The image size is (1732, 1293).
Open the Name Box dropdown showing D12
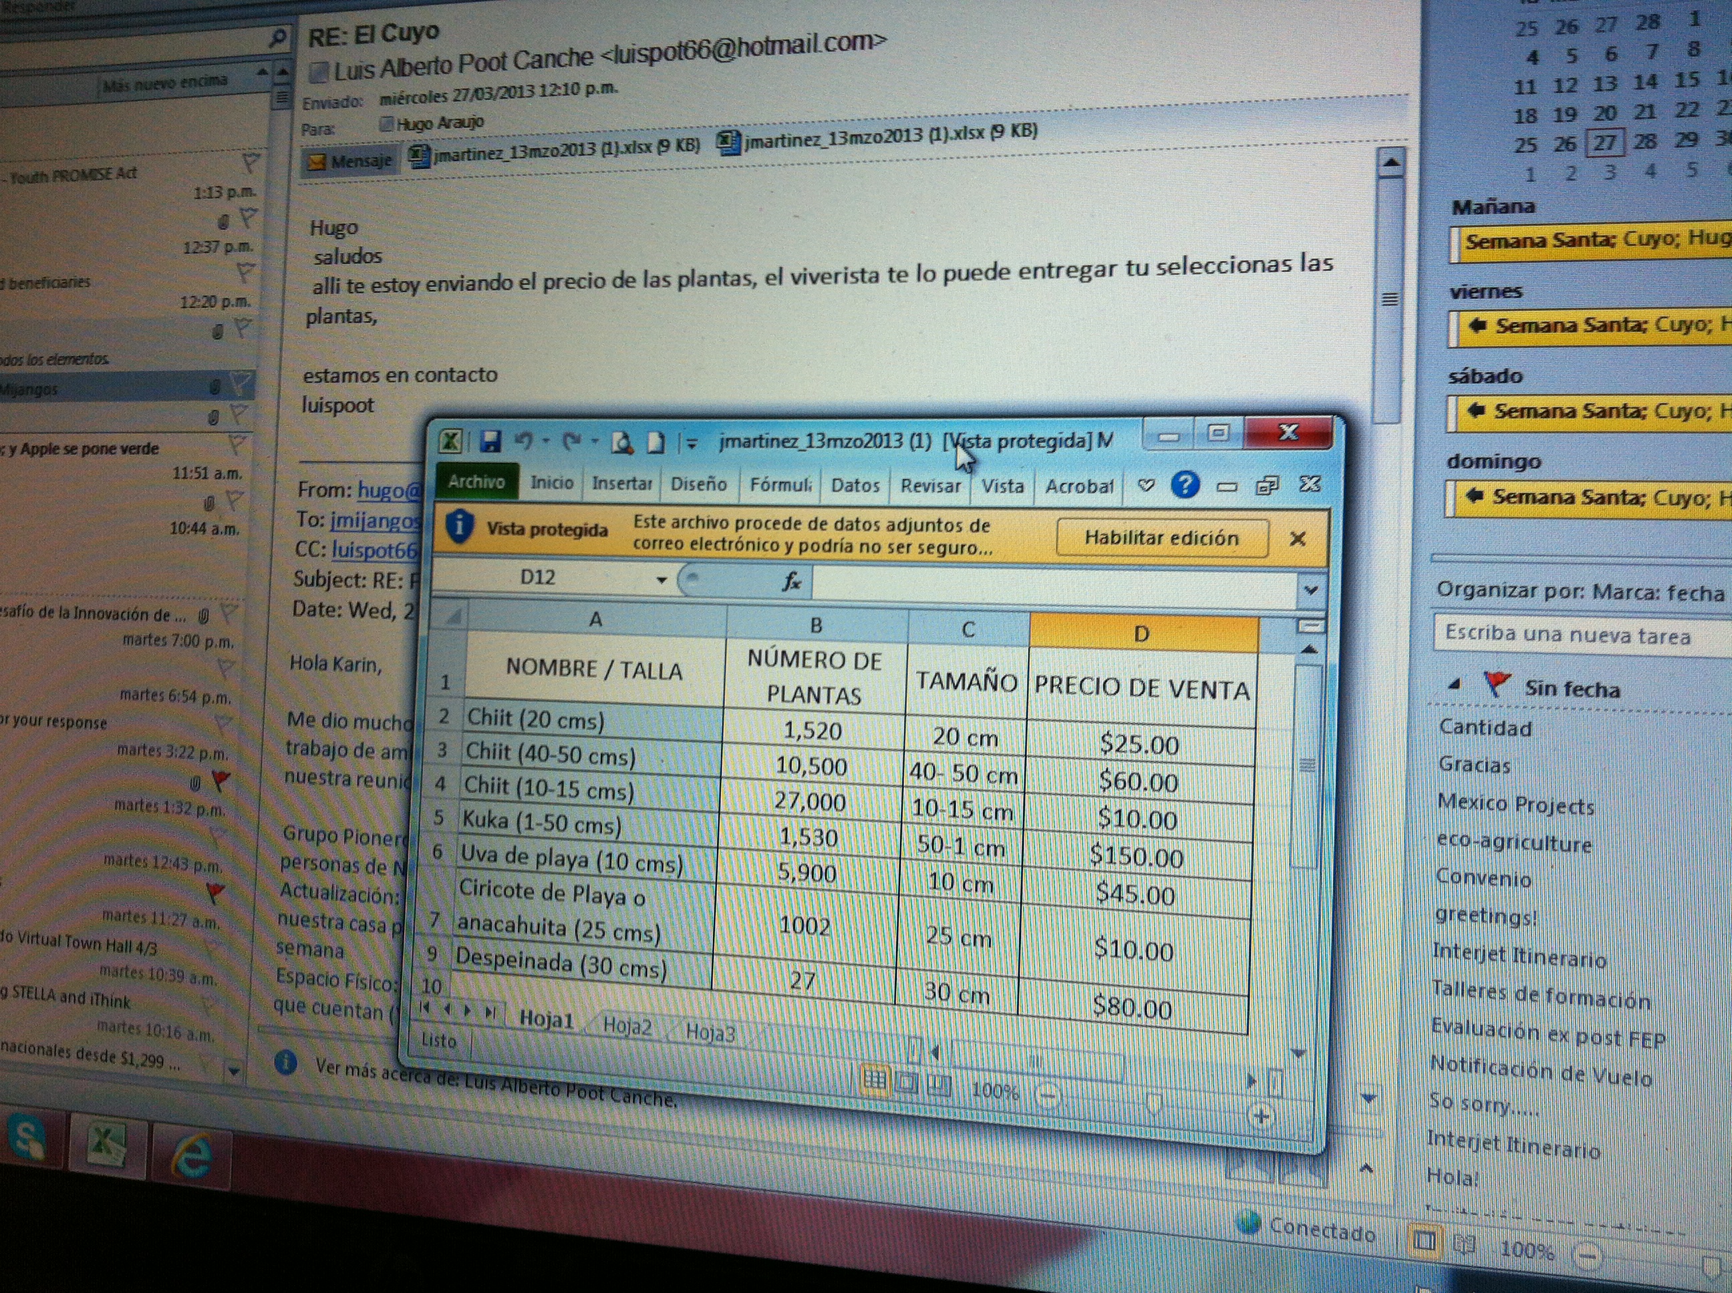click(662, 580)
